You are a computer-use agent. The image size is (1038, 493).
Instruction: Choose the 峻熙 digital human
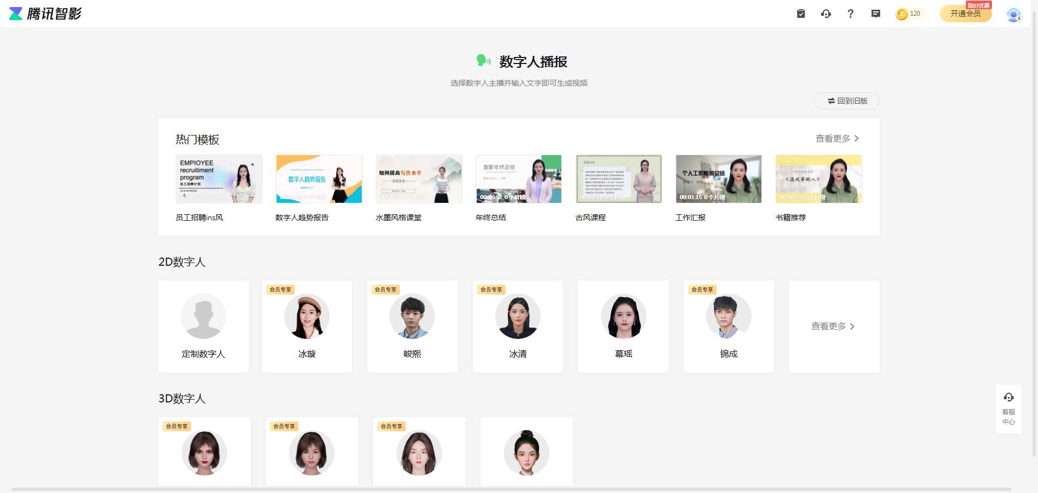click(412, 326)
